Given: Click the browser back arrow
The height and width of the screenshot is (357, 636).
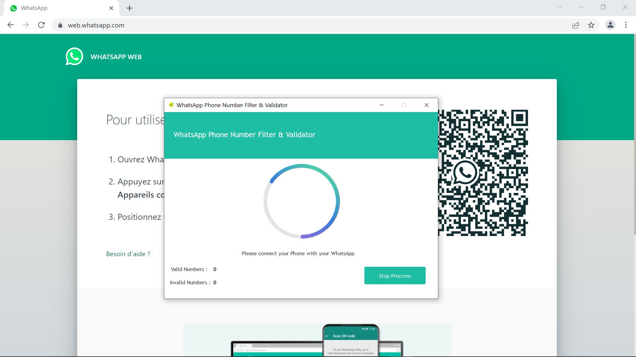Looking at the screenshot, I should click(11, 25).
